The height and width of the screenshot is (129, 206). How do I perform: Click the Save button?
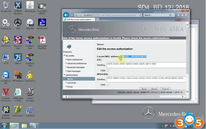coord(144,89)
